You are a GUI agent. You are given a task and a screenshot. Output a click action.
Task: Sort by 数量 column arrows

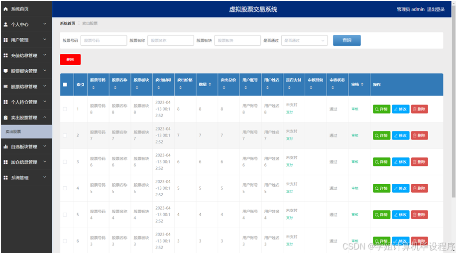point(210,84)
